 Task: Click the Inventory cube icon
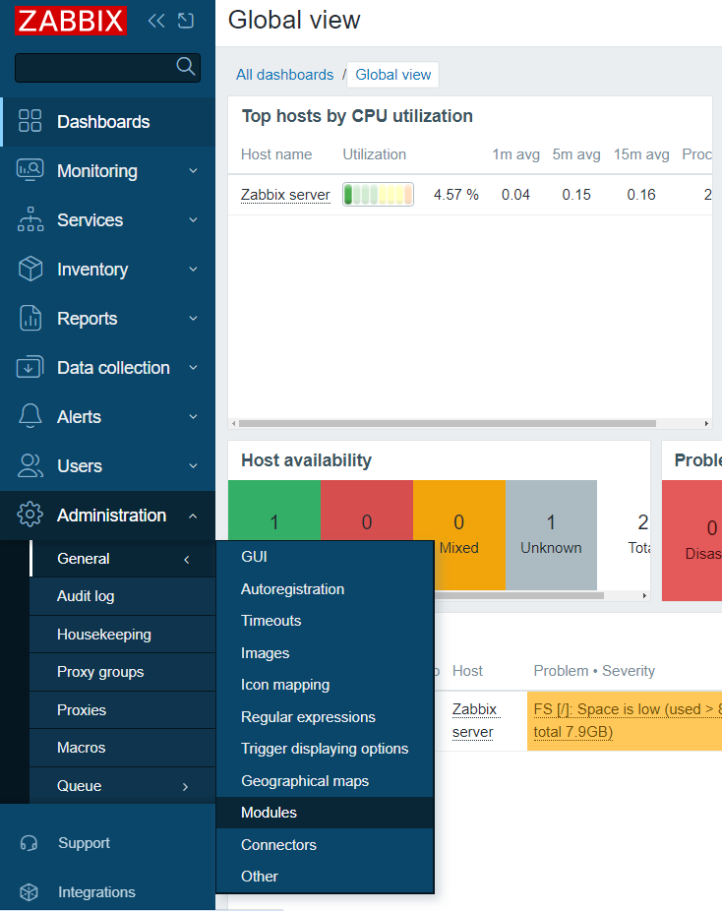[x=30, y=269]
